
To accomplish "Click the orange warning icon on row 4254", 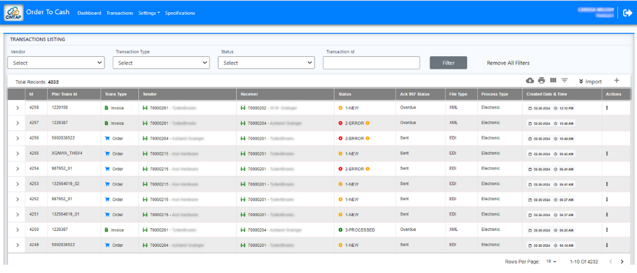I will click(368, 169).
